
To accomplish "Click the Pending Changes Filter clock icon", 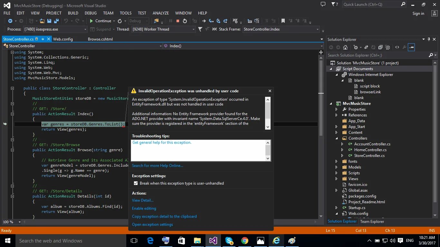I will (356, 47).
